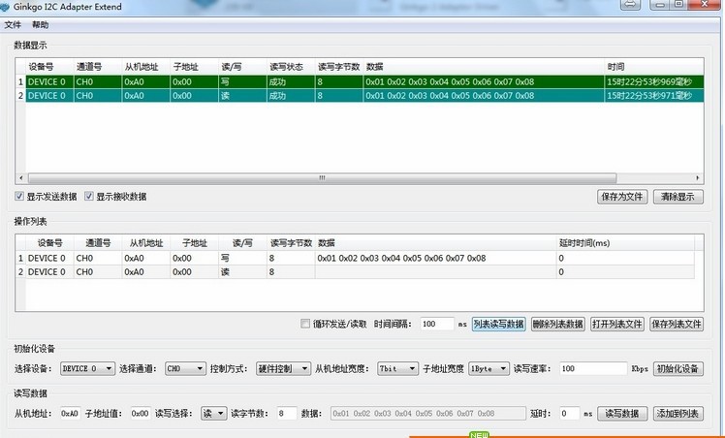Click 子地址 column header in 数据显示
The image size is (725, 438).
tap(194, 67)
